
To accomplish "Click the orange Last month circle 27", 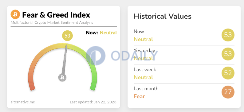I will pos(228,92).
